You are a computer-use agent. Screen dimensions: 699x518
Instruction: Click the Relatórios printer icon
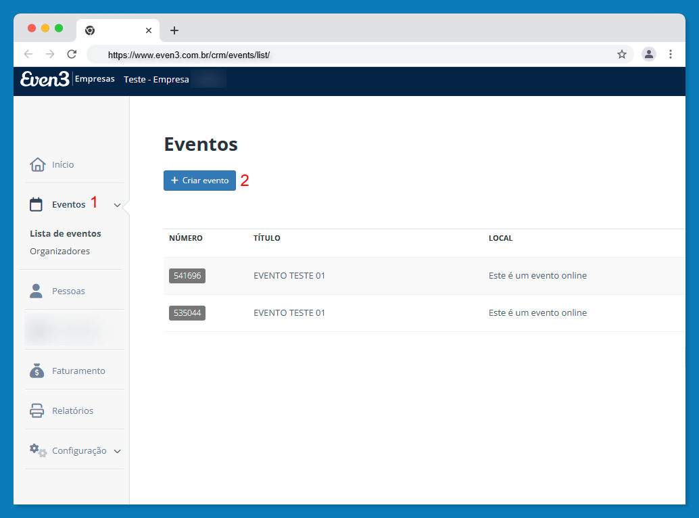tap(37, 410)
